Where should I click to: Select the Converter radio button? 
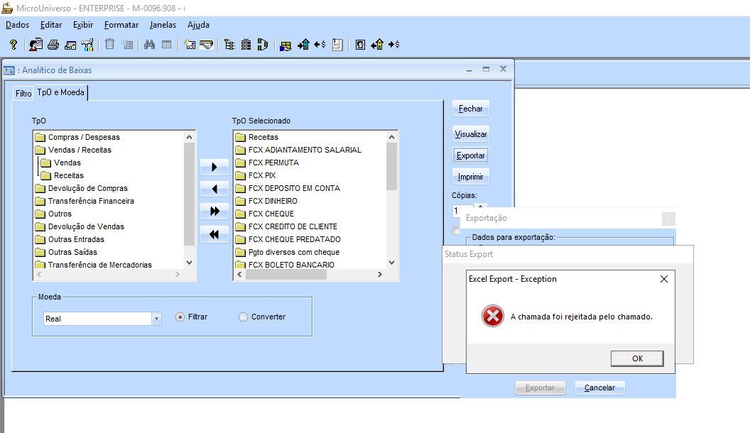point(244,317)
